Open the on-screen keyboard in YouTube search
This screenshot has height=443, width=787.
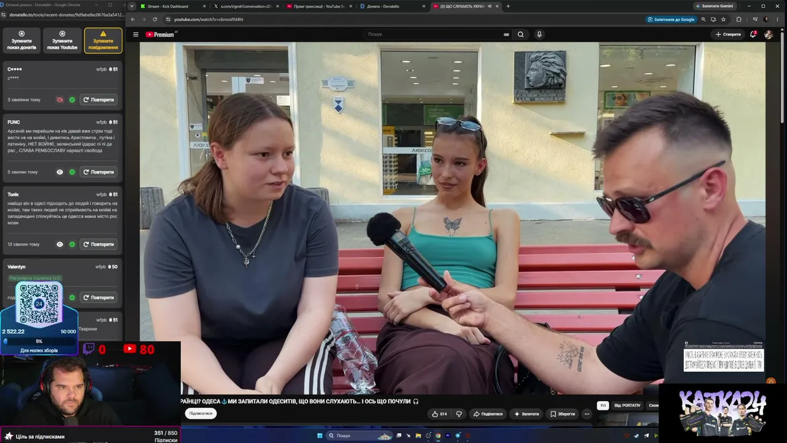click(507, 34)
